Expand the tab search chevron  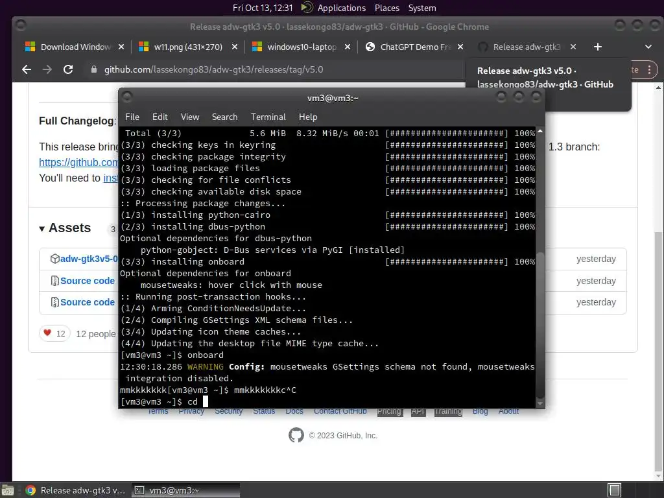(x=648, y=47)
